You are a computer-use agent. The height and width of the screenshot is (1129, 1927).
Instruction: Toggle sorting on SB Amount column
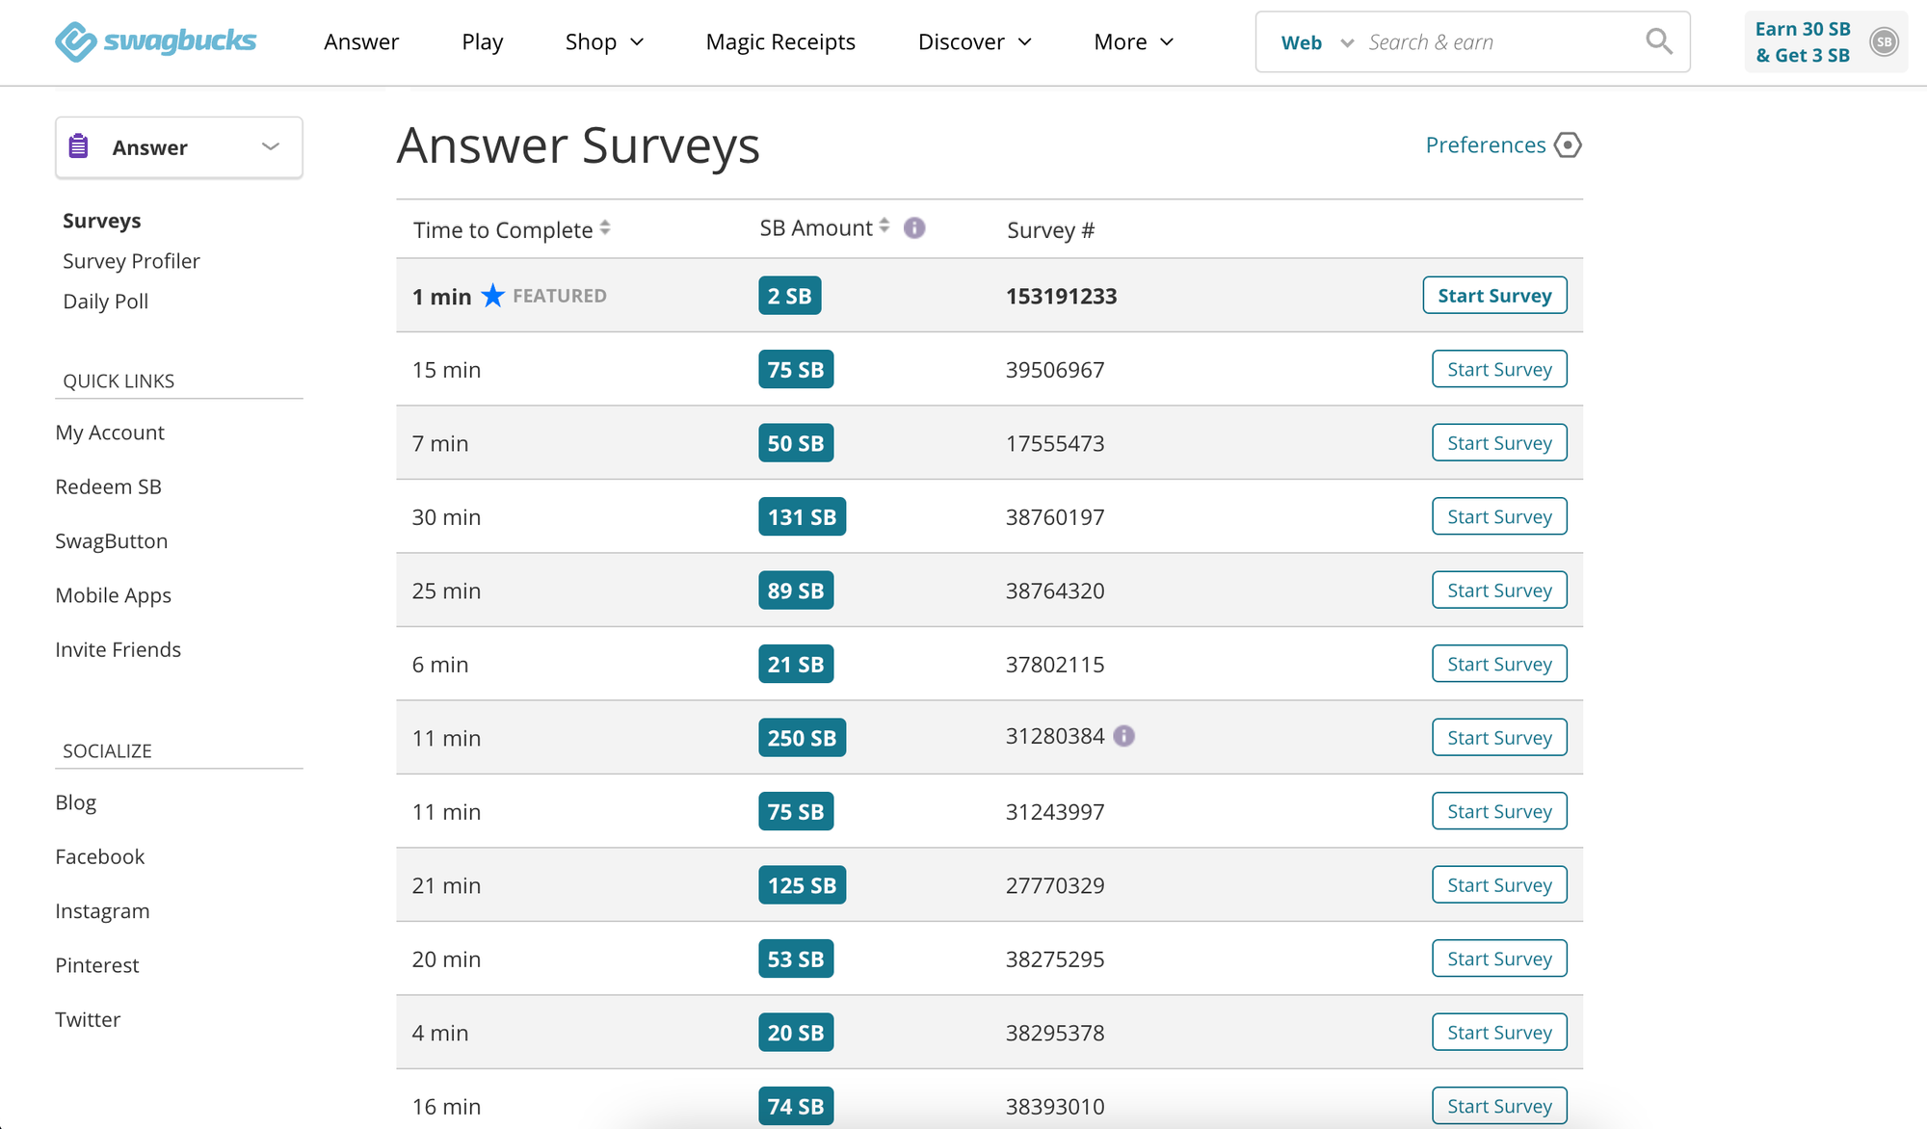884,226
